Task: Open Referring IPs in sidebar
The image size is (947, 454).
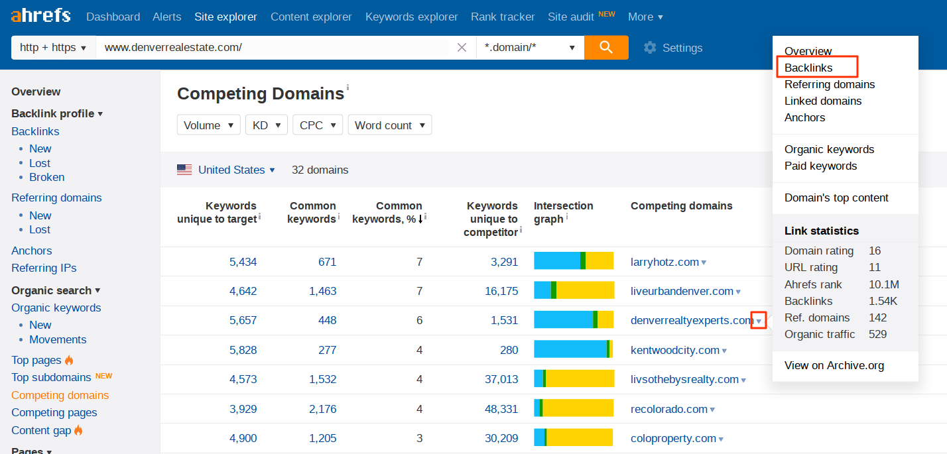Action: point(44,268)
